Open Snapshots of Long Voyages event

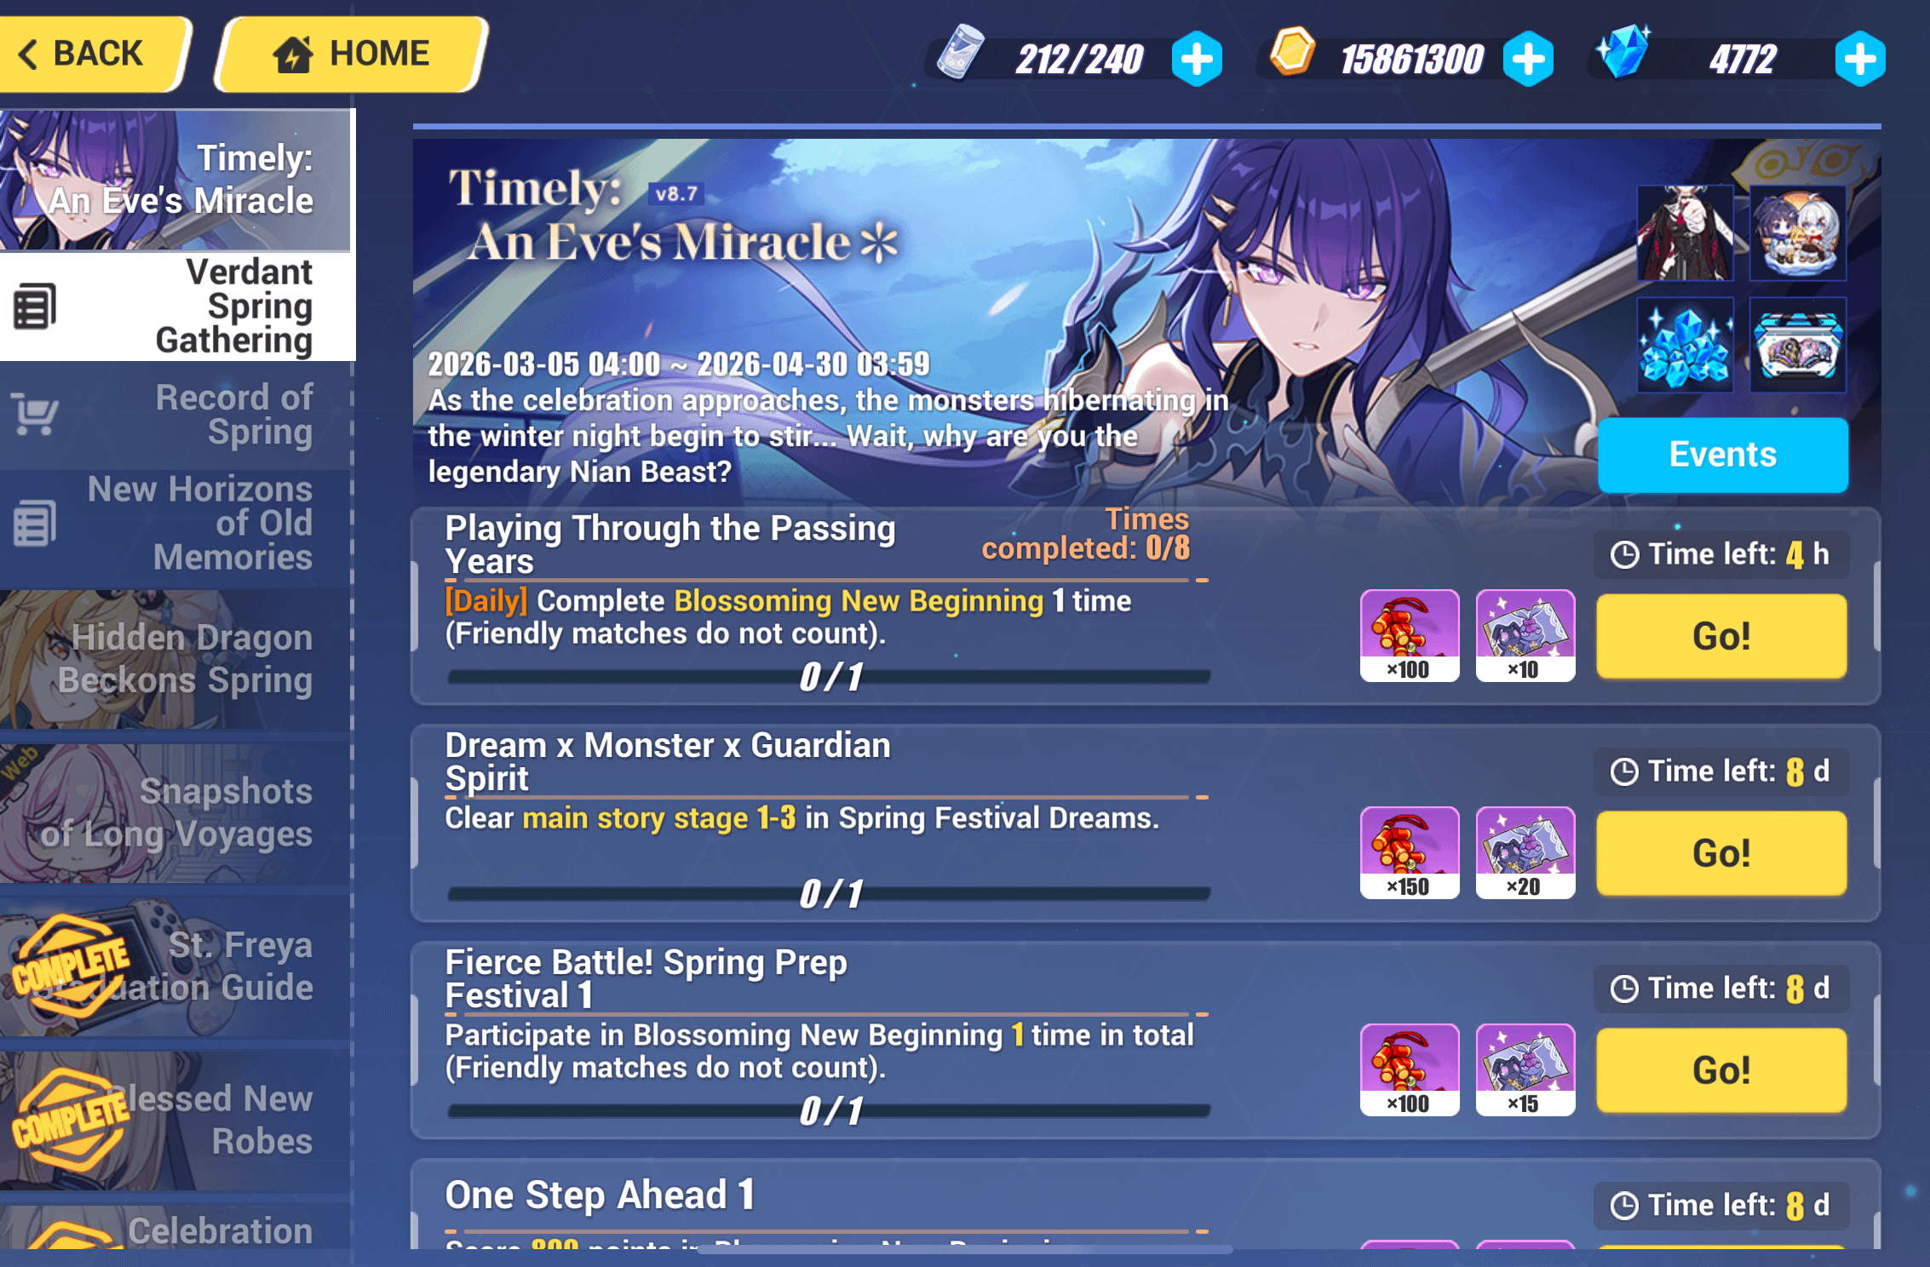click(175, 813)
